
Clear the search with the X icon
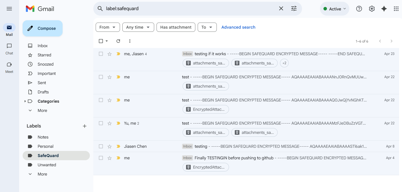coord(281,9)
